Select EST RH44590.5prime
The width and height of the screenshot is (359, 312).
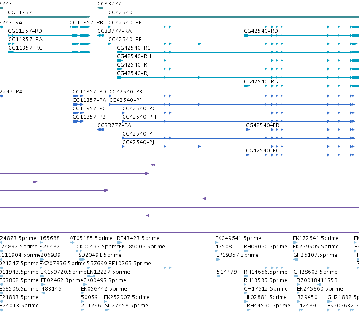coord(269,306)
